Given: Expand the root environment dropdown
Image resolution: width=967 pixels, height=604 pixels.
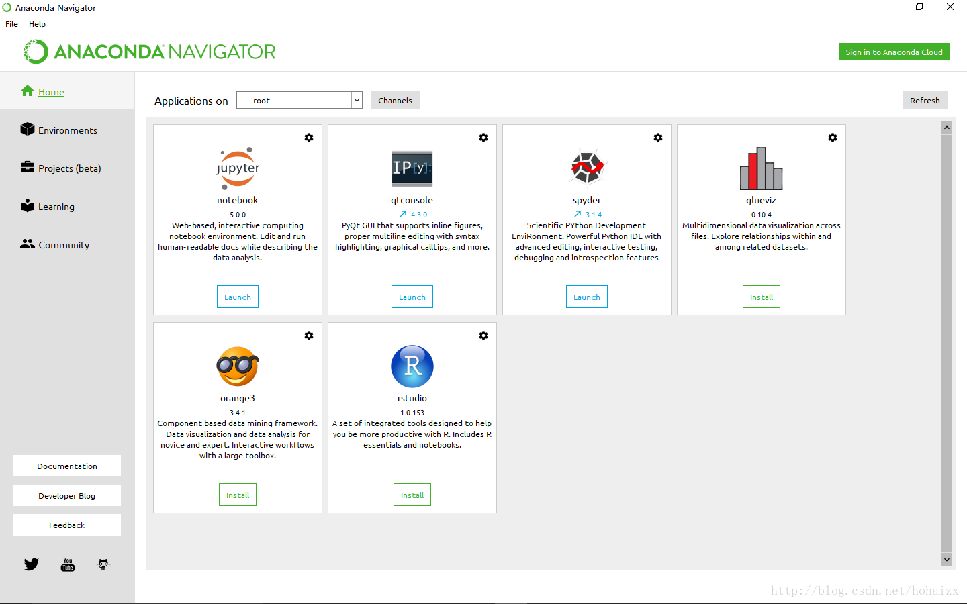Looking at the screenshot, I should point(357,100).
